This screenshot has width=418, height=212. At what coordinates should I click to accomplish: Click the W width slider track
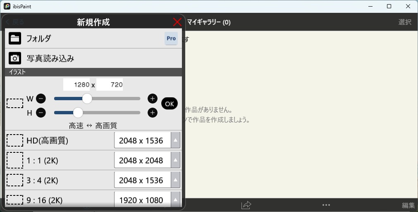click(116, 99)
